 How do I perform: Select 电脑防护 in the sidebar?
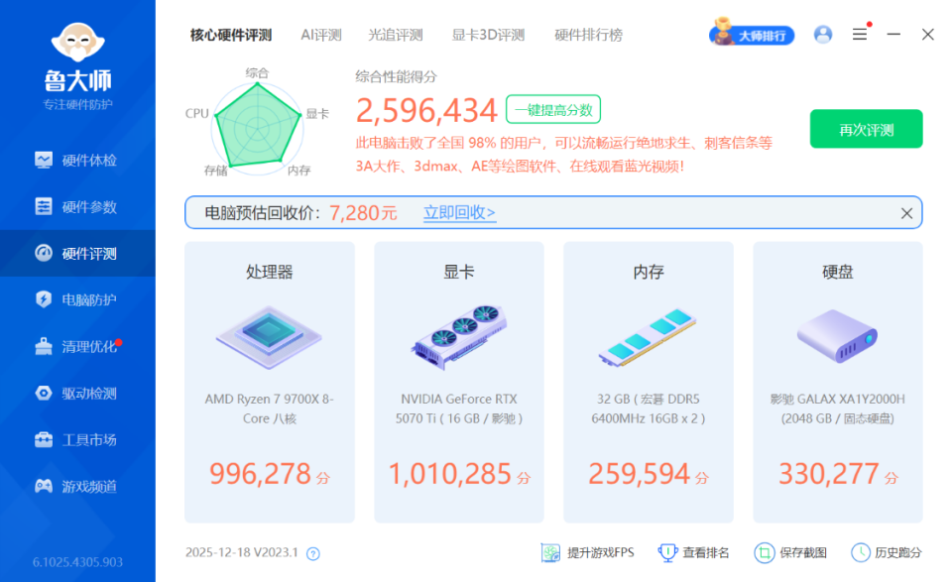[x=76, y=299]
